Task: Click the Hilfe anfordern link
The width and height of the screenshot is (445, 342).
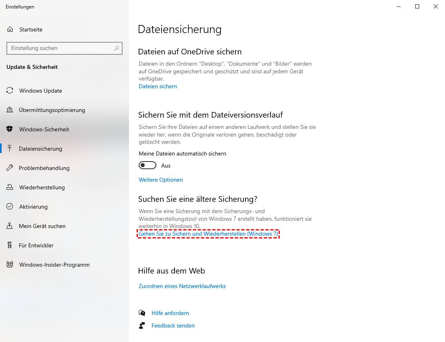Action: tap(170, 313)
